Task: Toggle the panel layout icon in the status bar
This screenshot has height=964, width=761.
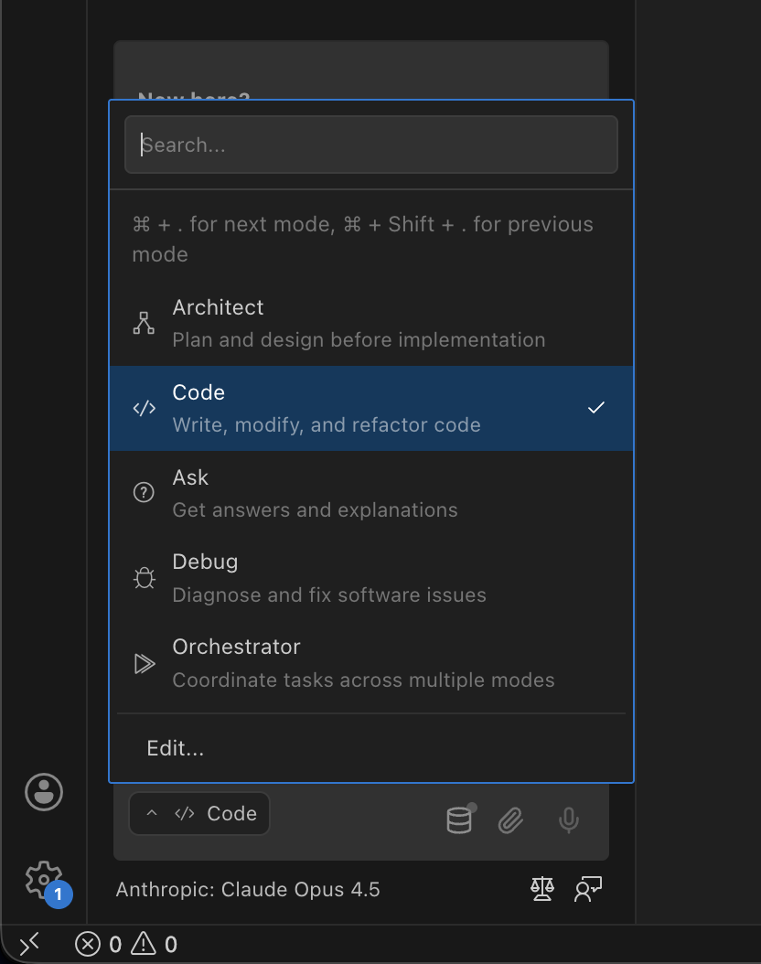Action: (x=29, y=943)
